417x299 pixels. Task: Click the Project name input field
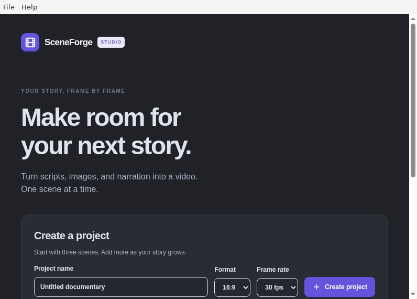(120, 287)
